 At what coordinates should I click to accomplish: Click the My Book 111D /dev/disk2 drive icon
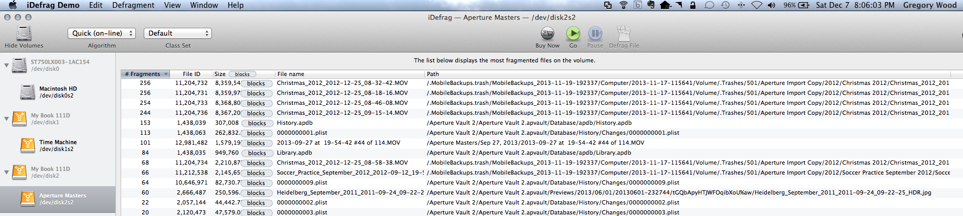click(x=19, y=172)
